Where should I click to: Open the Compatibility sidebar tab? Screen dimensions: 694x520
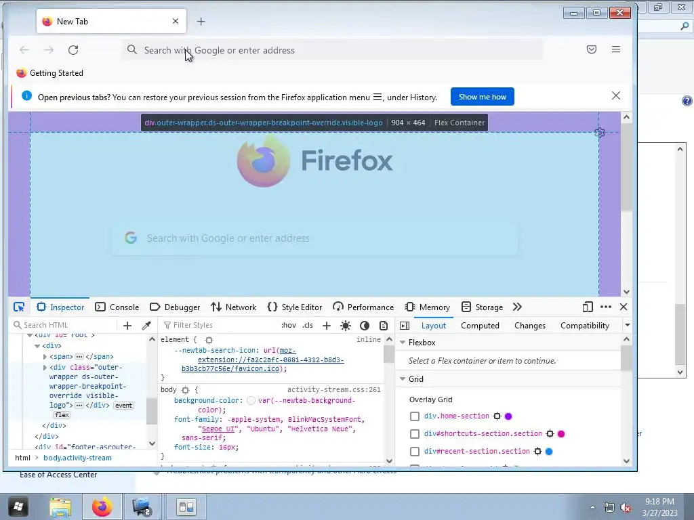[585, 326]
